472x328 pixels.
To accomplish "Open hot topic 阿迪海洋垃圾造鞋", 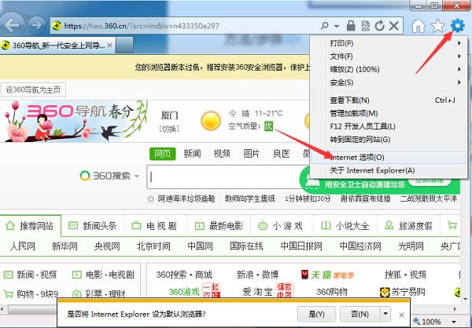I will 186,199.
